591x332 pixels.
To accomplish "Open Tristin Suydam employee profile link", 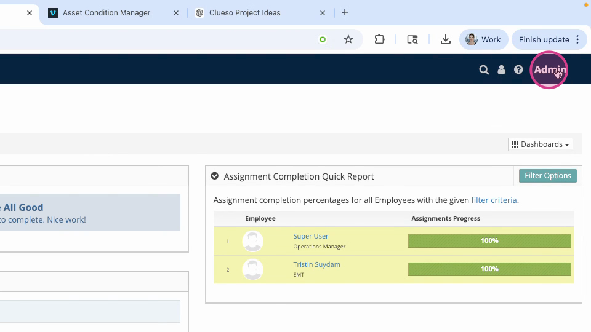I will click(316, 264).
